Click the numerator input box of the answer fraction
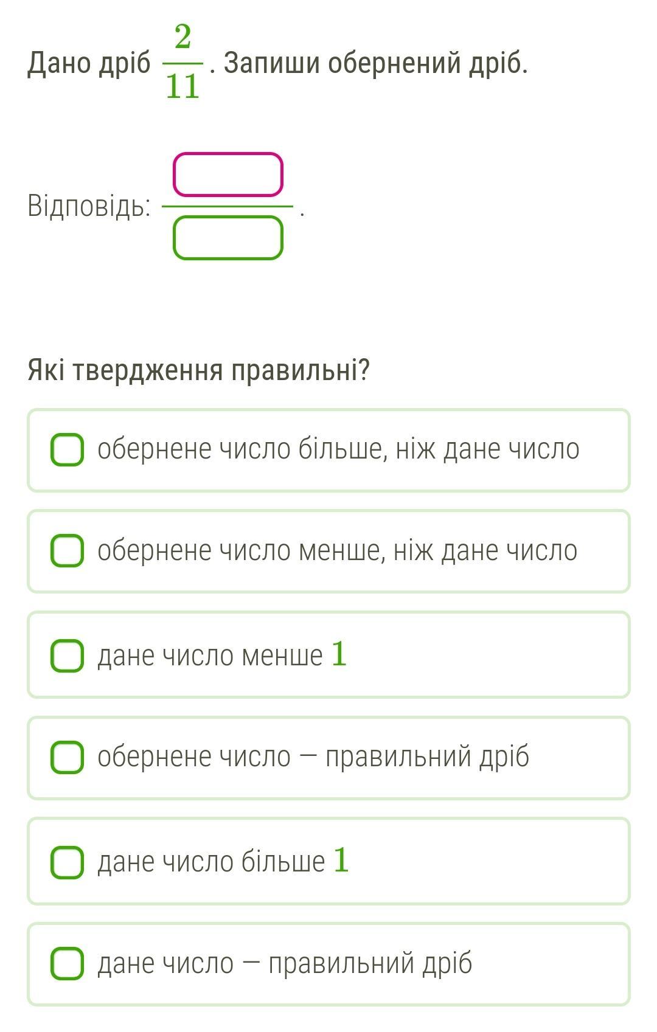This screenshot has height=1032, width=657. tap(228, 175)
